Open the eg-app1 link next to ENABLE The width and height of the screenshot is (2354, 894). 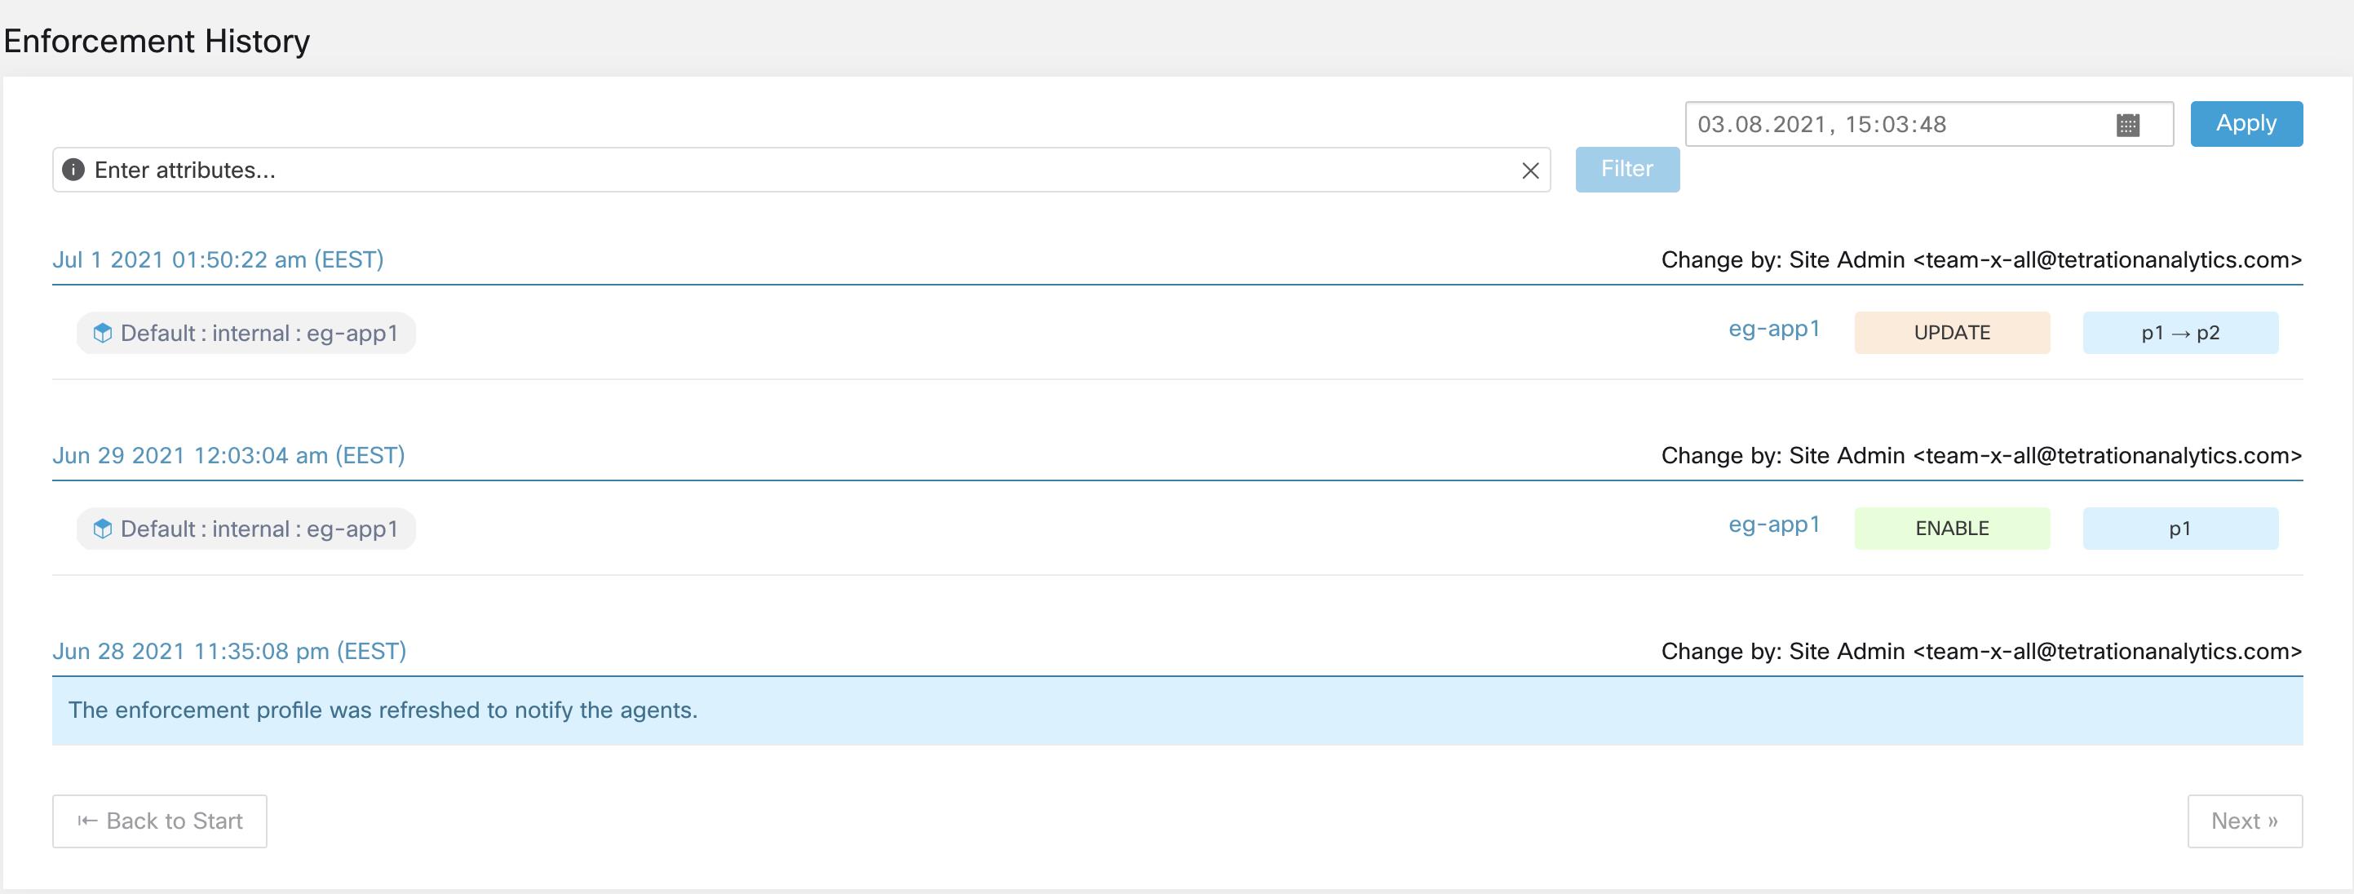[1774, 524]
